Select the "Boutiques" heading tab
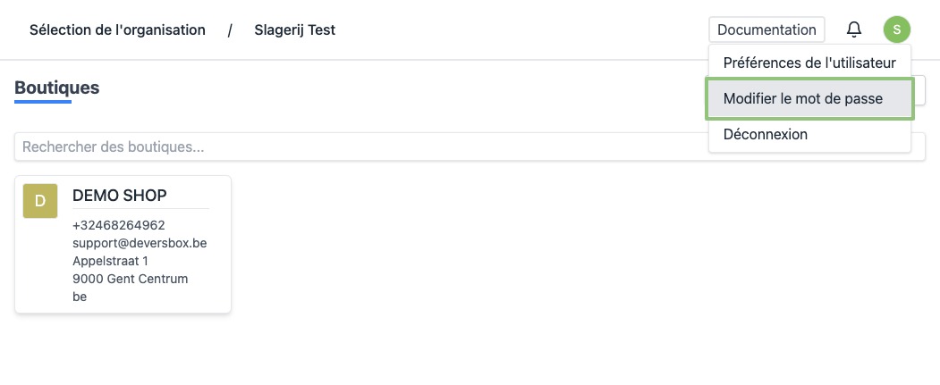The height and width of the screenshot is (385, 940). [56, 88]
